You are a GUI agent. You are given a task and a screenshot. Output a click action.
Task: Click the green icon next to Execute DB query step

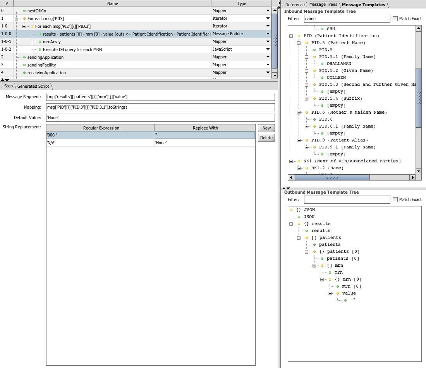coord(40,49)
